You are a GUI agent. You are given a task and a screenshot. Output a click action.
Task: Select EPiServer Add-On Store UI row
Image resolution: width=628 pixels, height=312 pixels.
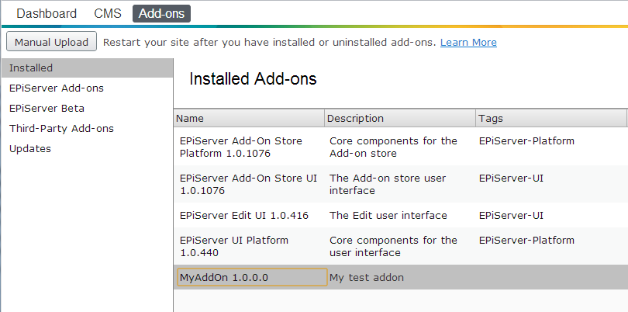click(248, 184)
